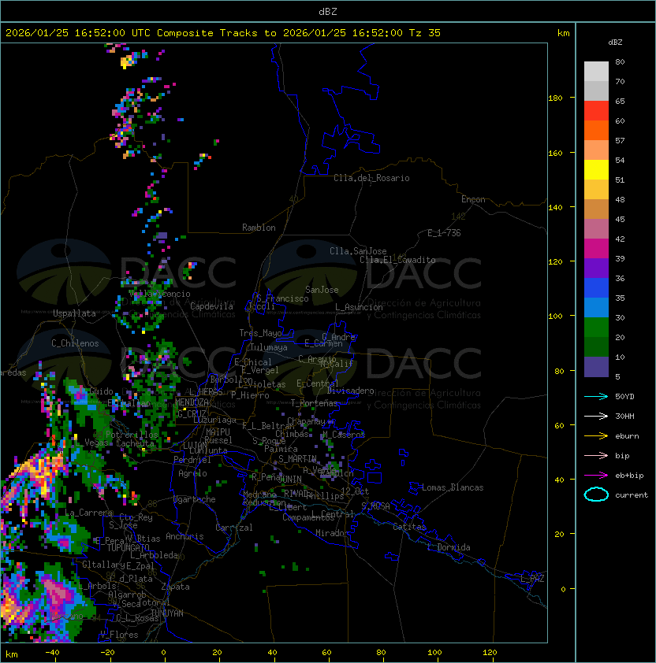Click the 'C_Chilenos' map label

pos(75,343)
